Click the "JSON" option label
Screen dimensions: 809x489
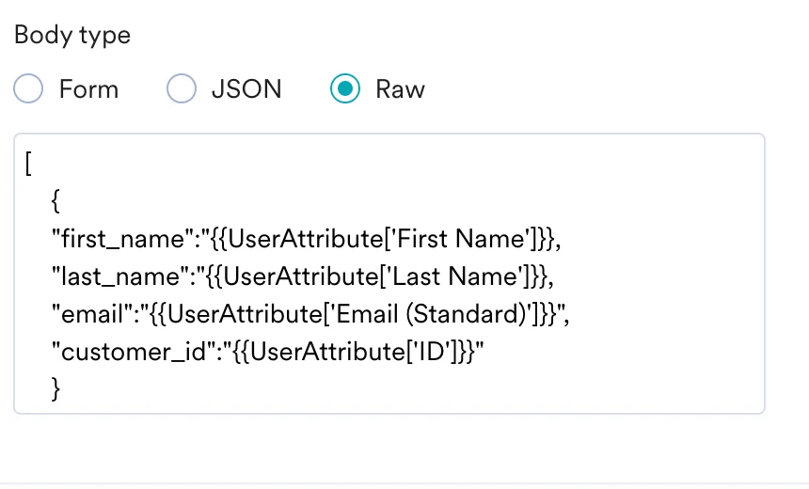pos(246,89)
